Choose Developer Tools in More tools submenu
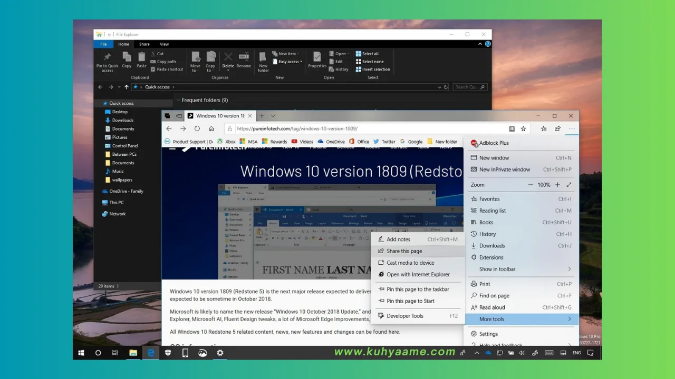The image size is (675, 379). [418, 316]
